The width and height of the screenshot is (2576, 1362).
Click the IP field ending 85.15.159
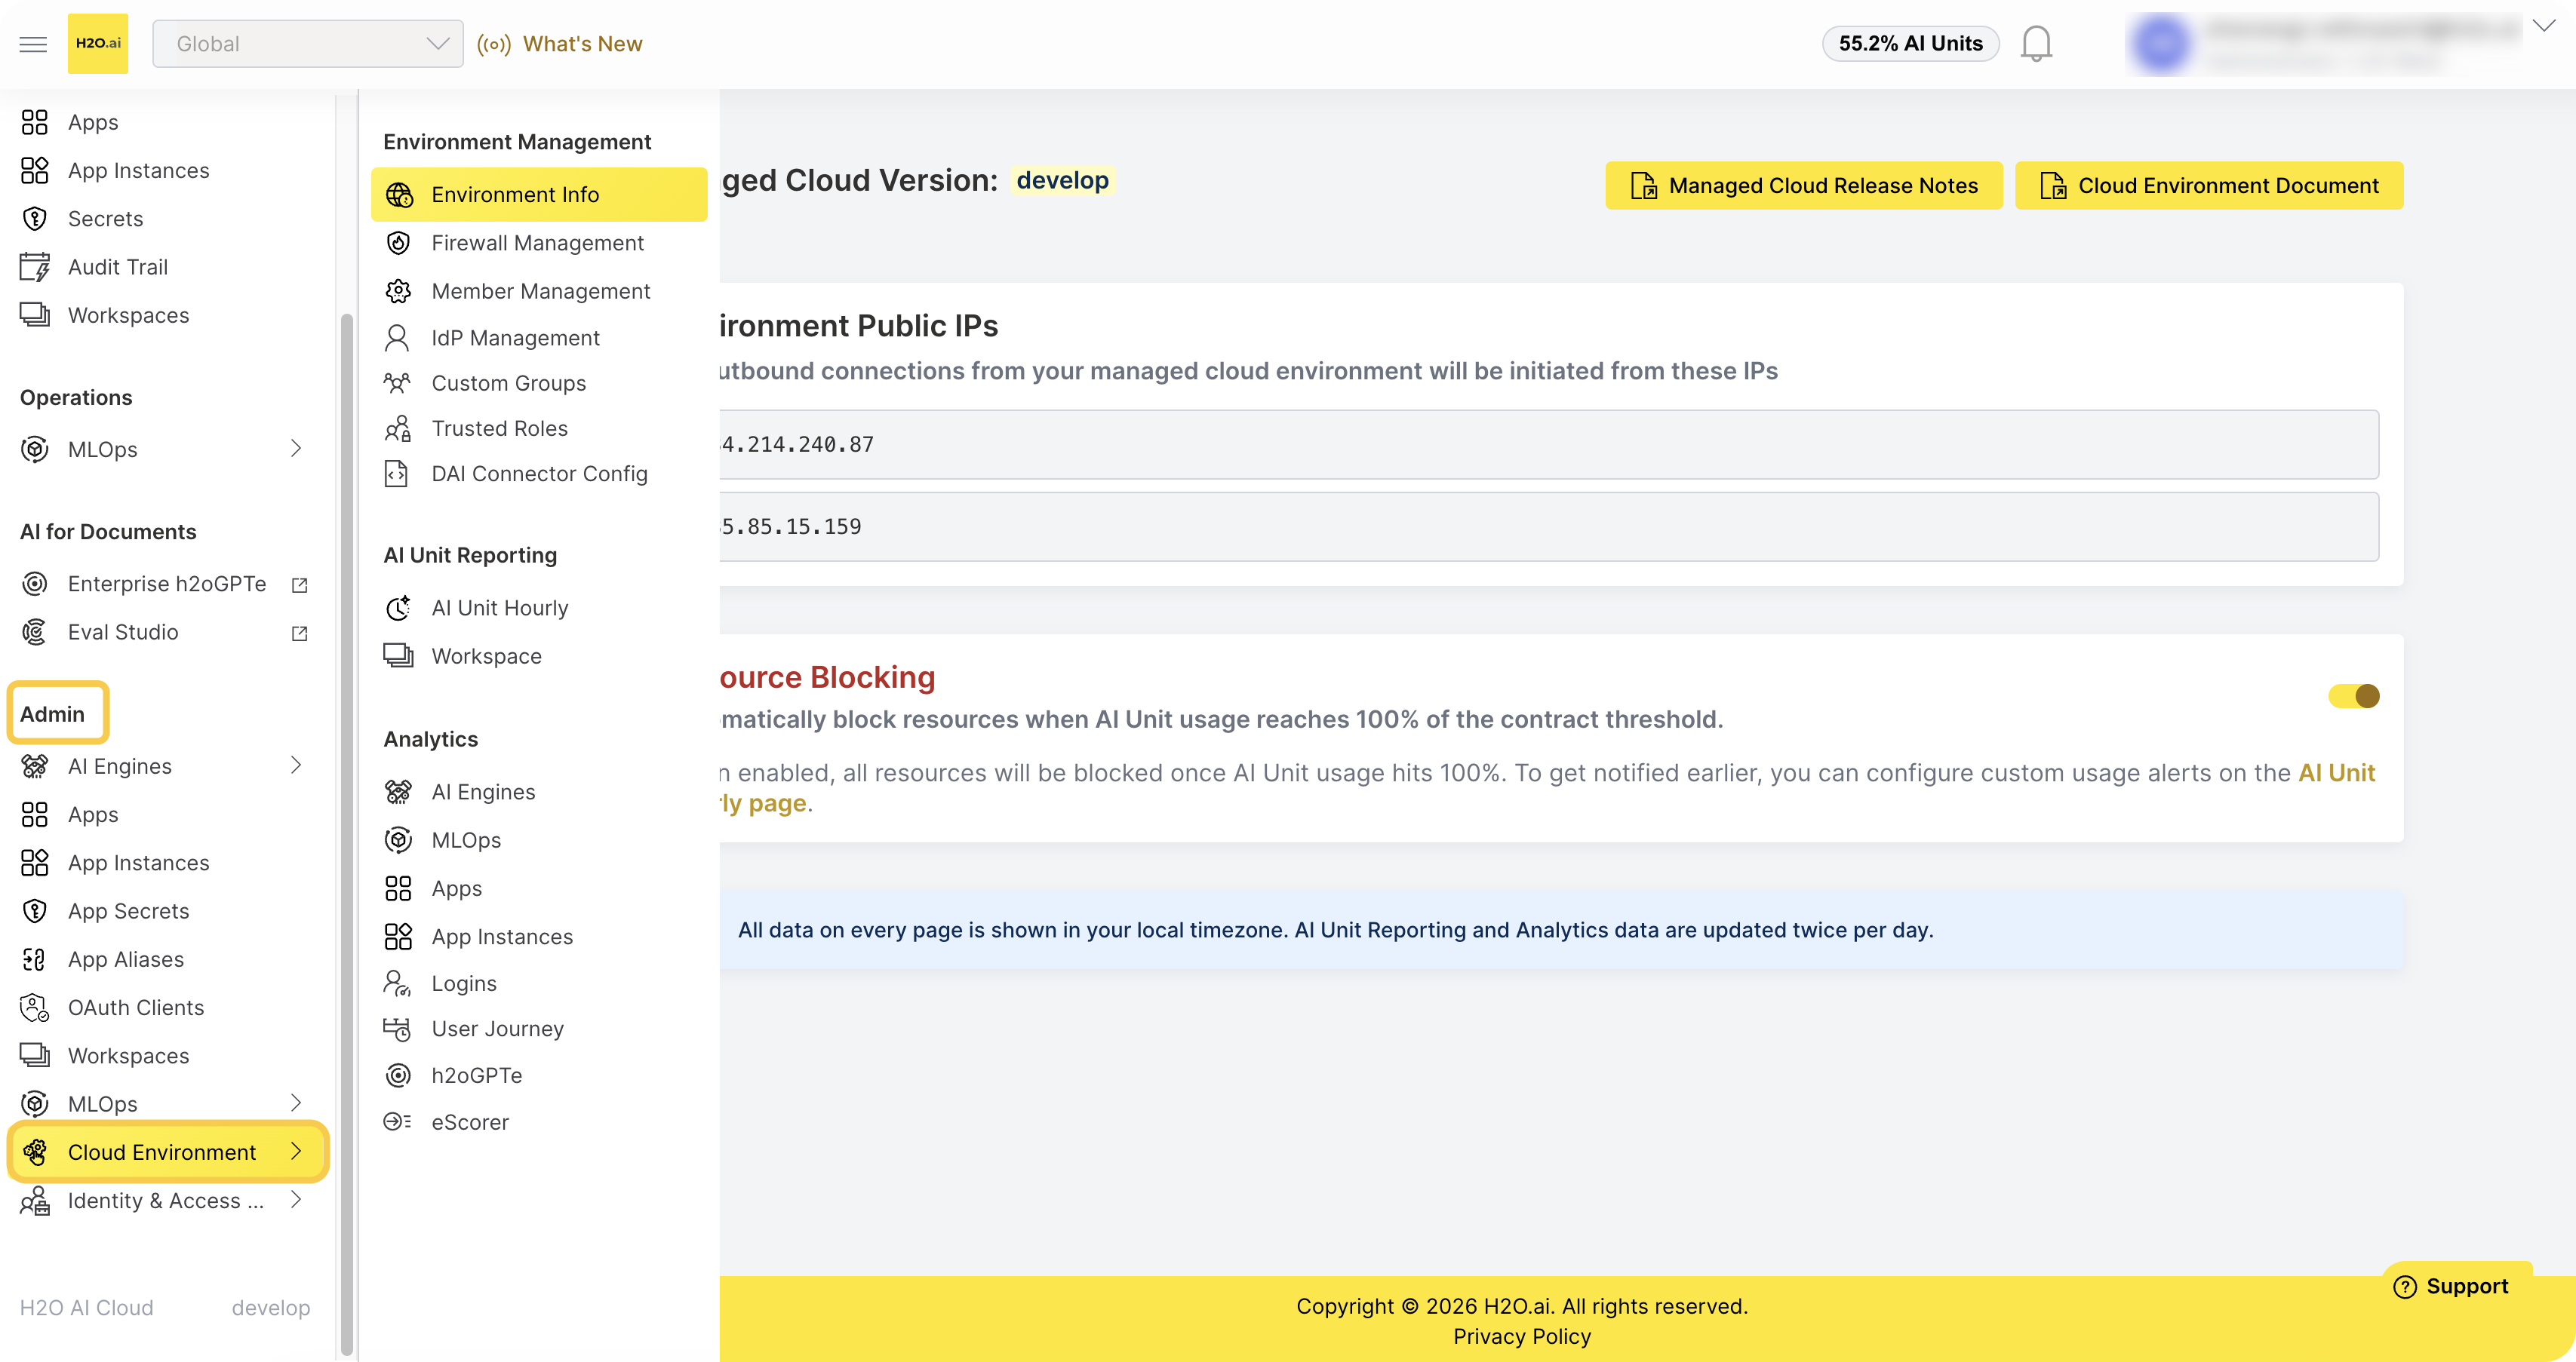(x=1549, y=526)
